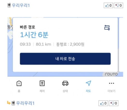Select the 지도 map navigation icon
Screen dimensions: 127x110
click(x=88, y=83)
